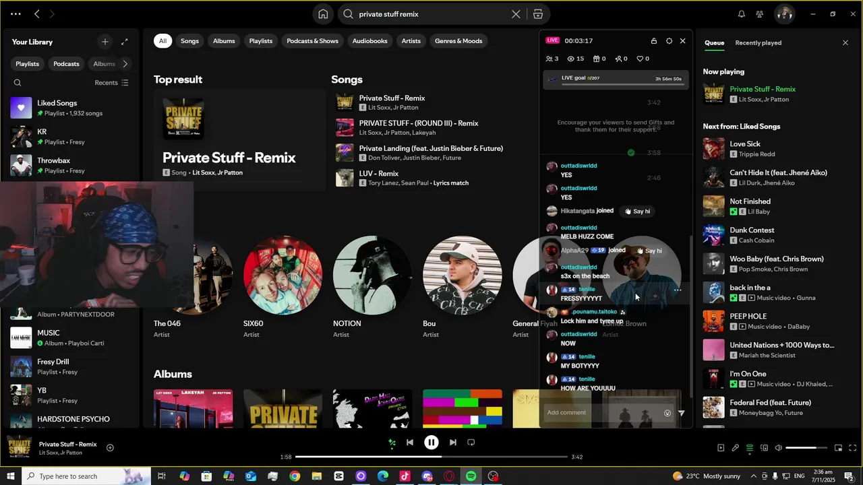The height and width of the screenshot is (485, 863).
Task: Say hi to Hikatangata
Action: 638,212
